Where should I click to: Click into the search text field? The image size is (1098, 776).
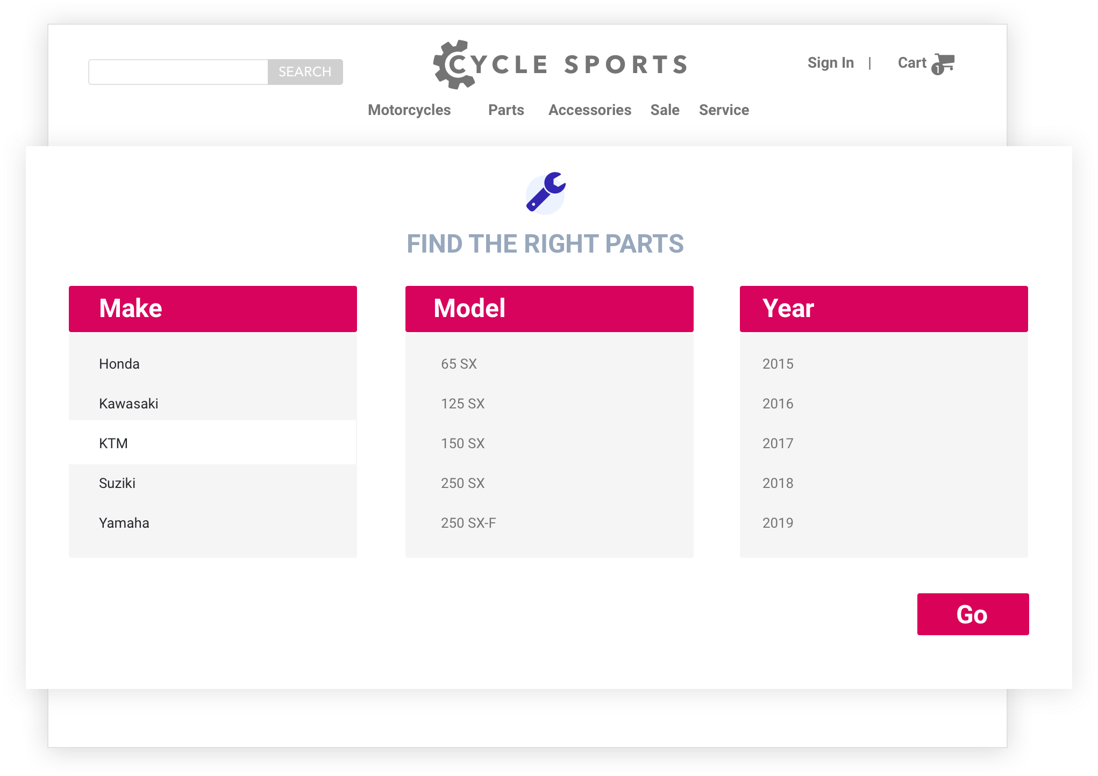click(x=179, y=72)
